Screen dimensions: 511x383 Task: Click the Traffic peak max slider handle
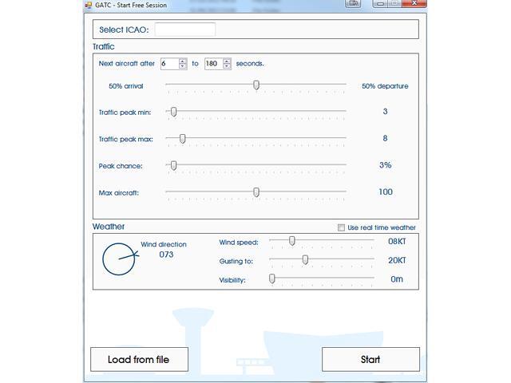tap(182, 138)
